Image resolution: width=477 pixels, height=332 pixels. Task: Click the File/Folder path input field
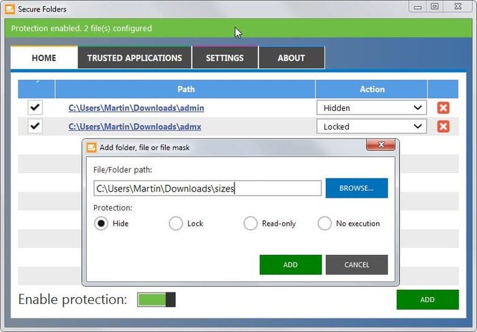207,188
